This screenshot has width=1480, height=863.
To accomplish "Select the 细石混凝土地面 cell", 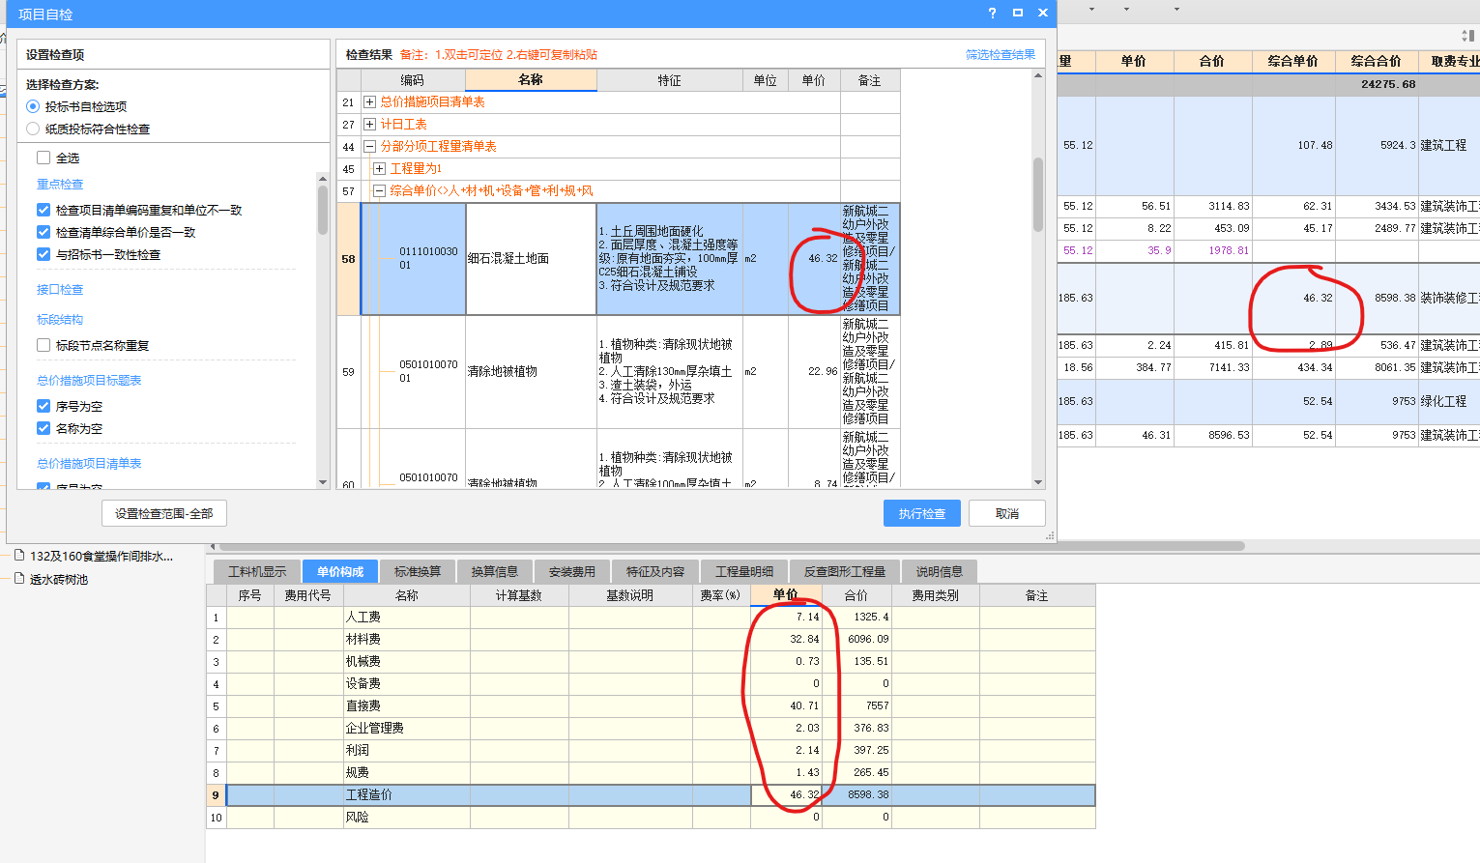I will click(x=531, y=258).
